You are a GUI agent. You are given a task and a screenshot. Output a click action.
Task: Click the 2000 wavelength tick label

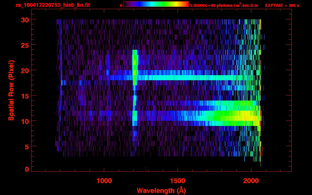coord(251,181)
